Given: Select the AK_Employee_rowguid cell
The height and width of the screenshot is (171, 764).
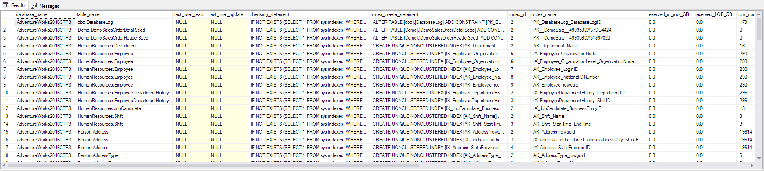Looking at the screenshot, I should 588,85.
